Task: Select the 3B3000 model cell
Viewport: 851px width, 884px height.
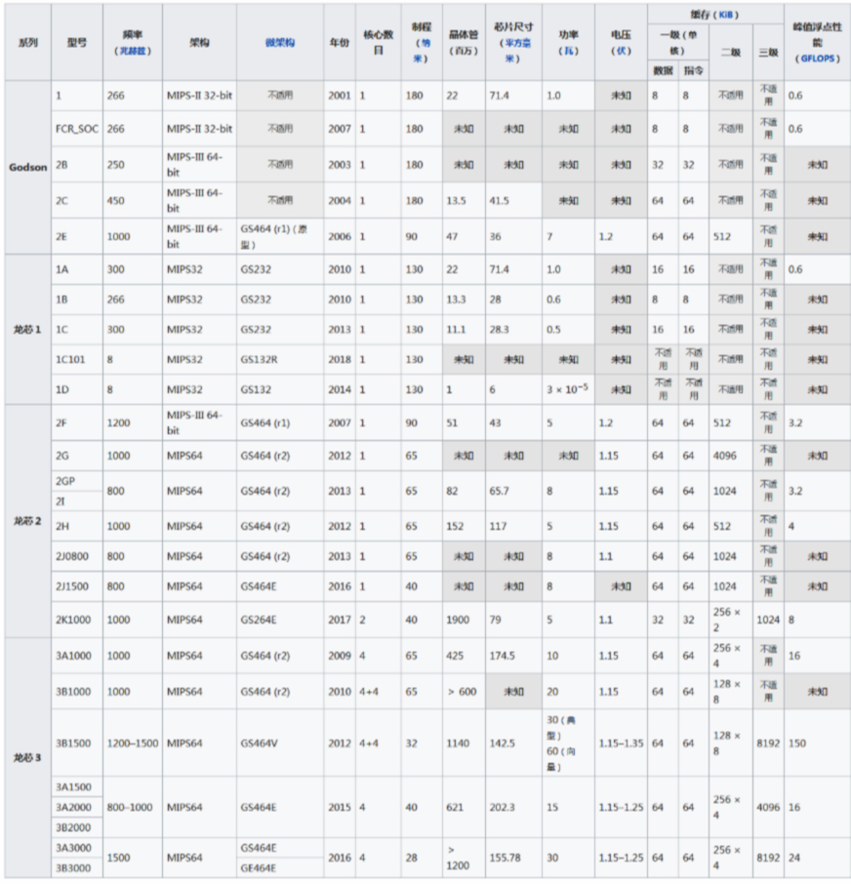Action: pos(77,868)
